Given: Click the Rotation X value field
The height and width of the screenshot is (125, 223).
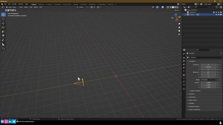Looking at the screenshot, I should (208, 72).
